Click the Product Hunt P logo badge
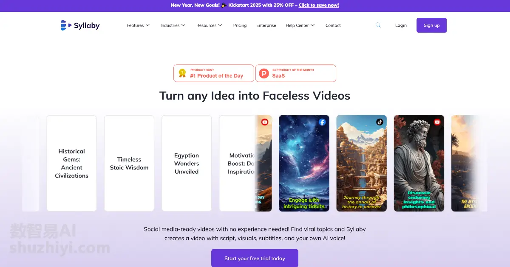 point(264,73)
